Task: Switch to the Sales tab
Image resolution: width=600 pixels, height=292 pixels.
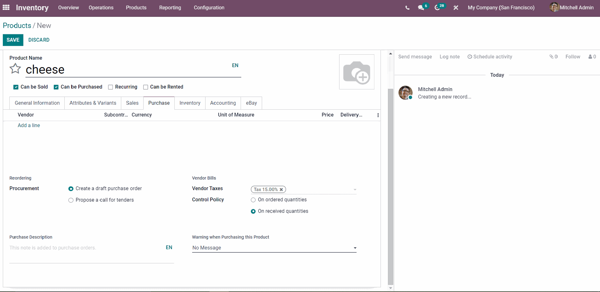Action: pos(132,103)
